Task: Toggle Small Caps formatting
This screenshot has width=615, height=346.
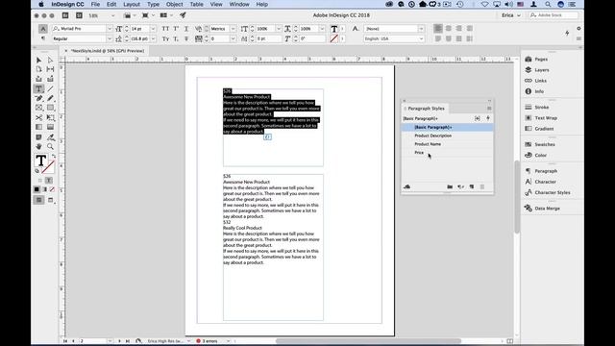Action: click(165, 38)
